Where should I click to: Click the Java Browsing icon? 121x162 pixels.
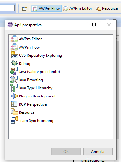[x=14, y=80]
